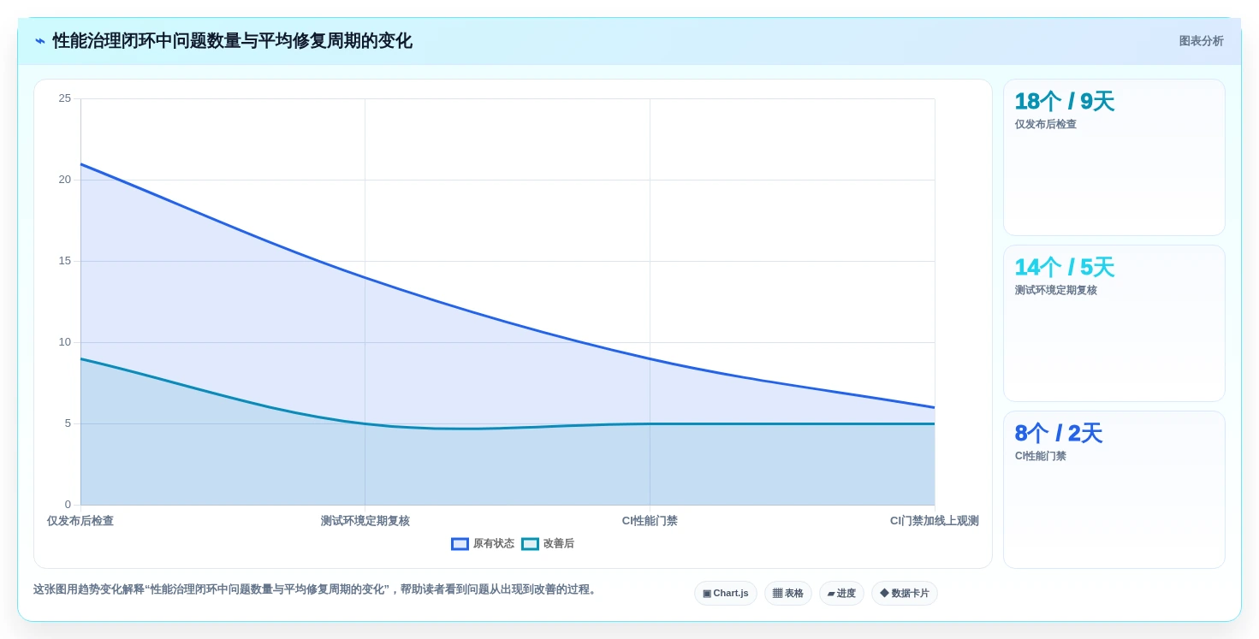Click the 测试环境定期复核 card caption
1259x639 pixels.
(1056, 290)
